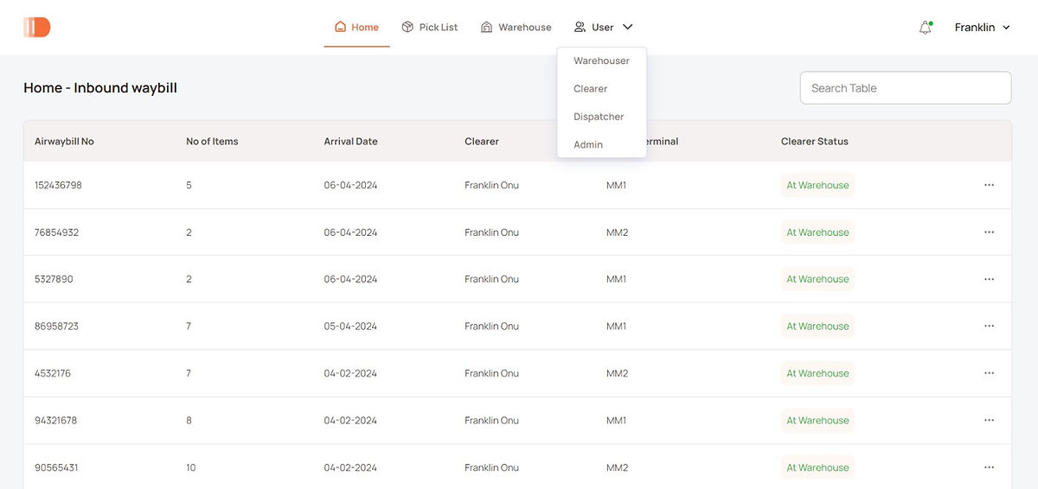
Task: Click Franklin Onu in row 86958723
Action: pos(491,326)
